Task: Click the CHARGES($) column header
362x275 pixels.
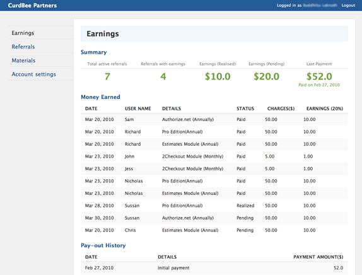Action: tap(281, 108)
